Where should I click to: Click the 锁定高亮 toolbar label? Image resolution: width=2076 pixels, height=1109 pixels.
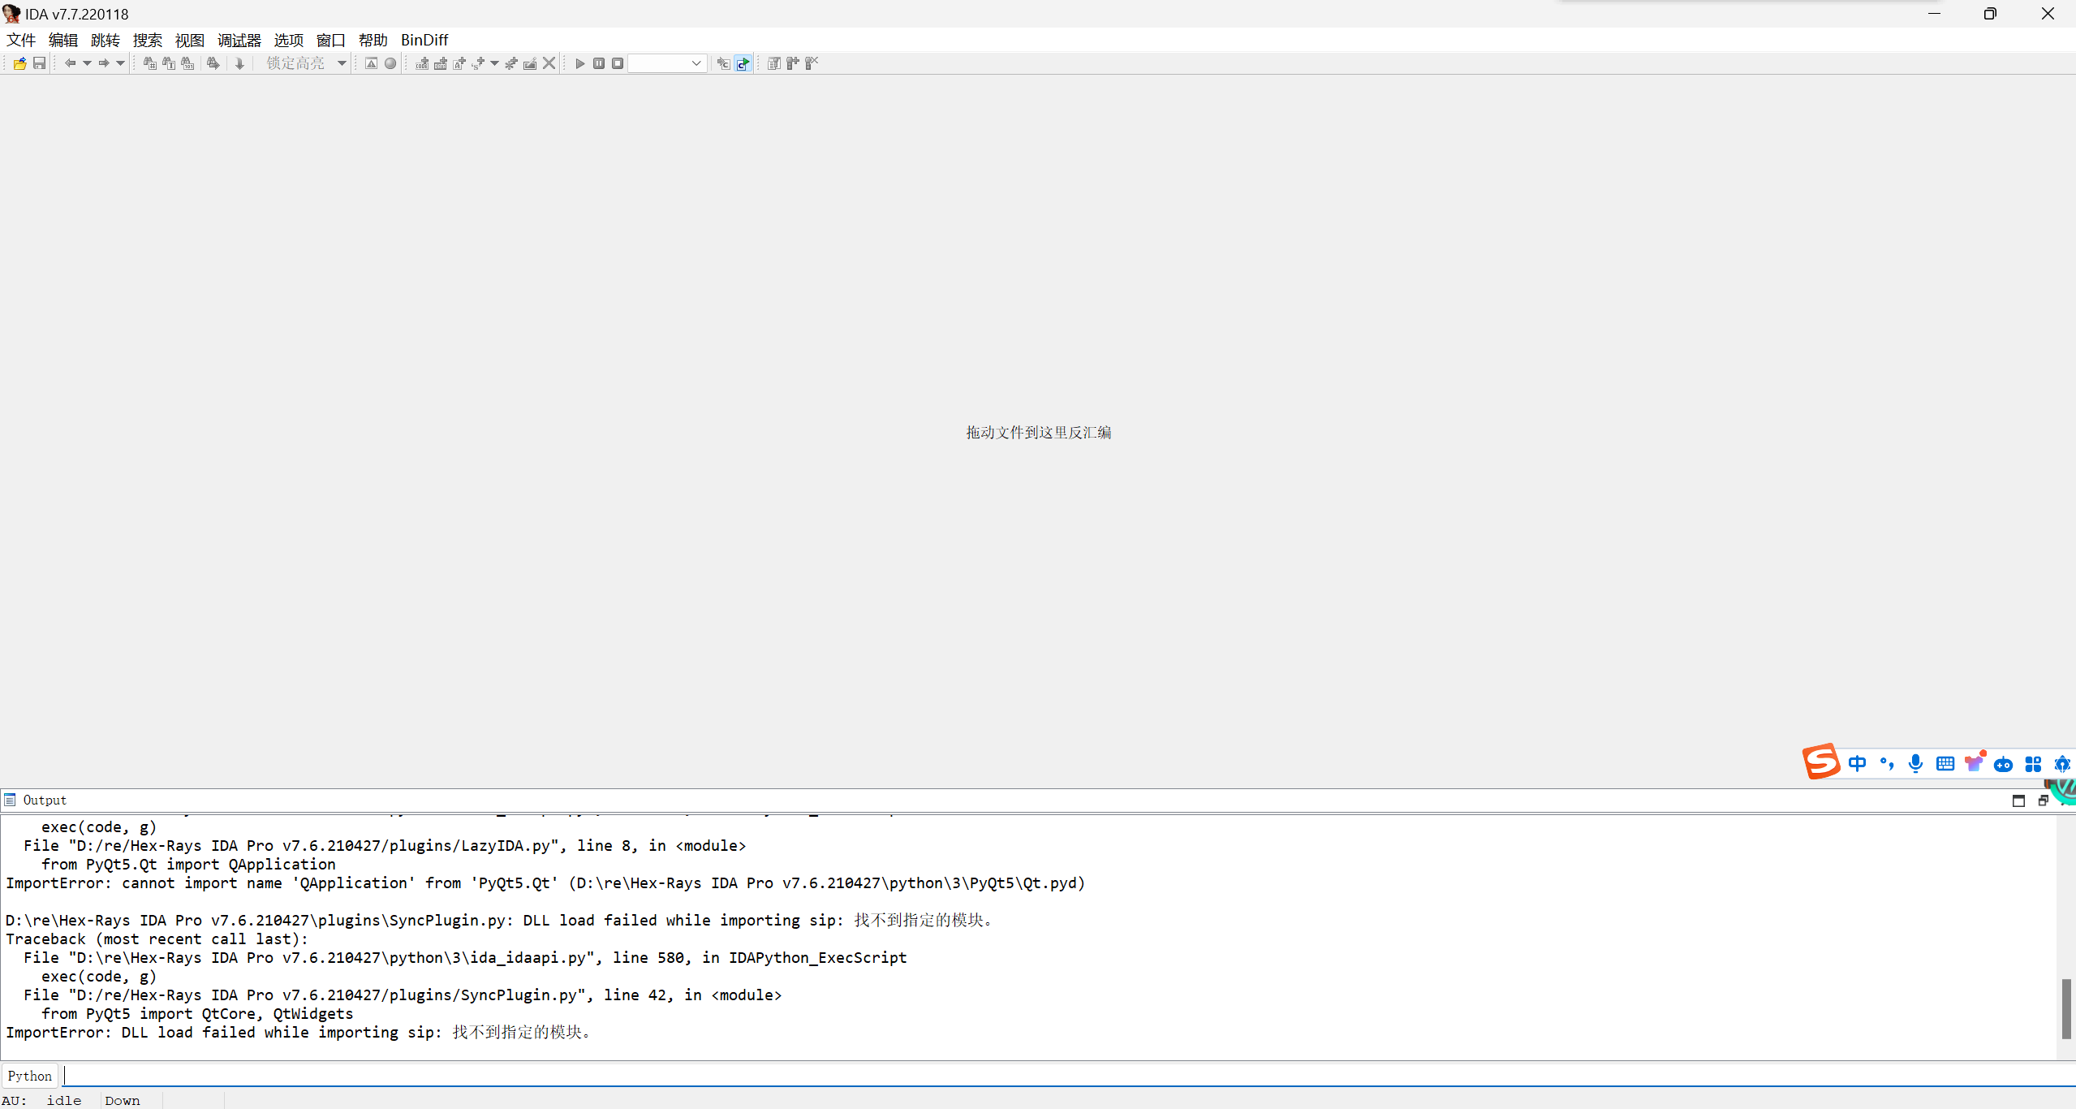pos(295,63)
